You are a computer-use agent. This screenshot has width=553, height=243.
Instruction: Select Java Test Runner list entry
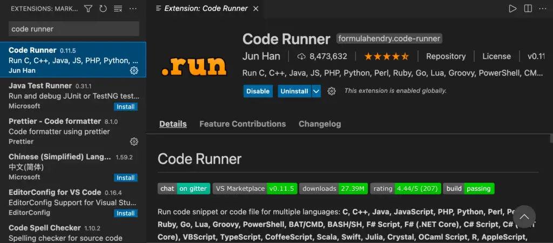(x=73, y=95)
